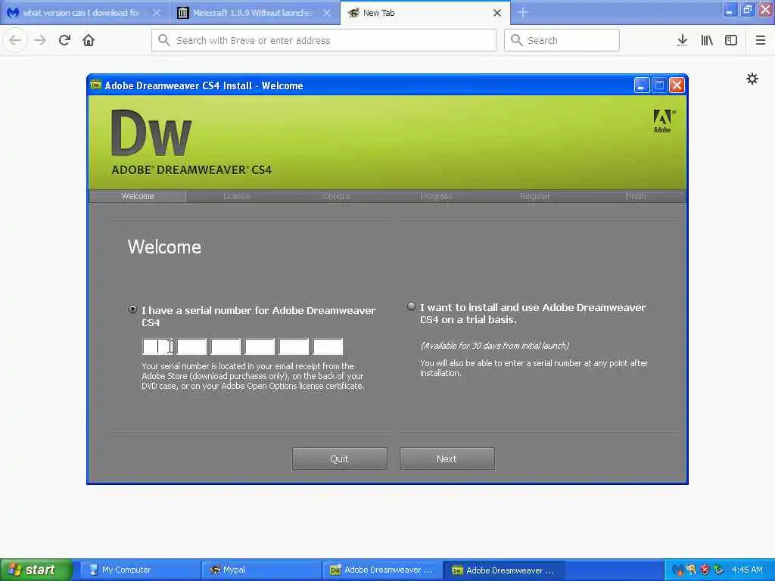The height and width of the screenshot is (581, 775).
Task: Close the New Tab browser tab
Action: point(497,13)
